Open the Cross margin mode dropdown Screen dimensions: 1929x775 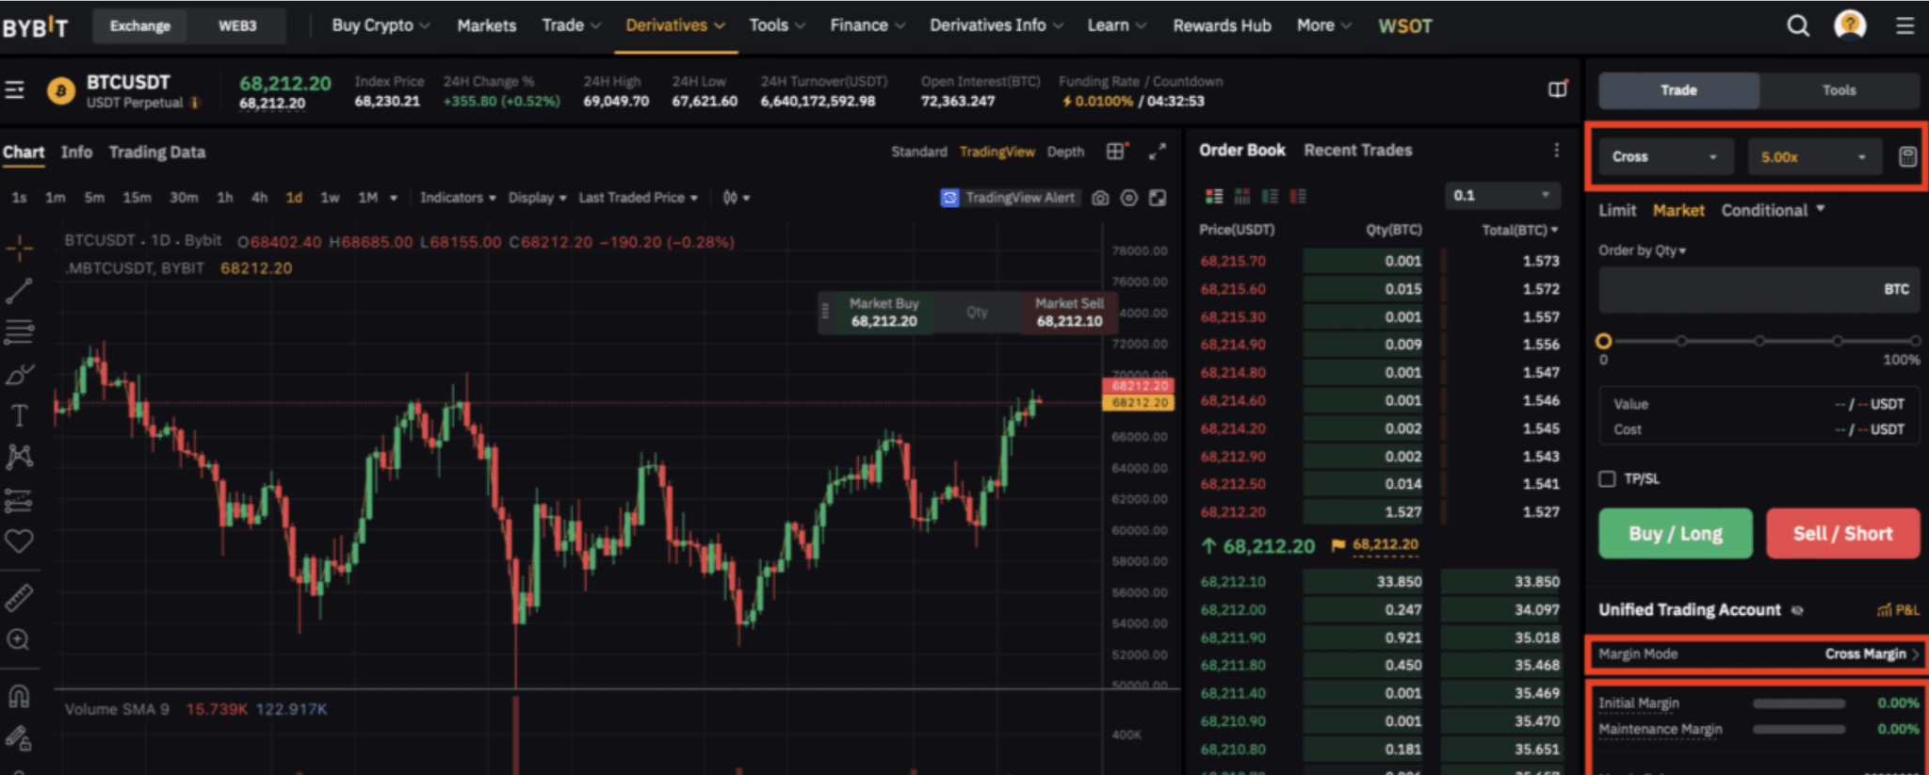pos(1663,157)
